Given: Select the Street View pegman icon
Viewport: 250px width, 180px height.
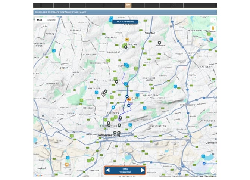Looking at the screenshot, I should pyautogui.click(x=213, y=28).
